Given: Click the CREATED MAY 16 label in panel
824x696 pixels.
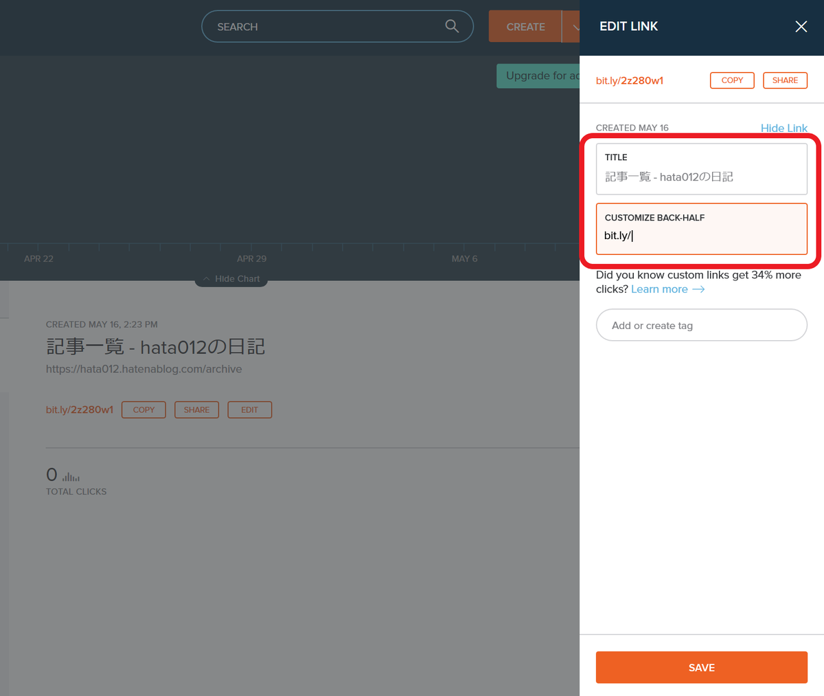Looking at the screenshot, I should (632, 128).
